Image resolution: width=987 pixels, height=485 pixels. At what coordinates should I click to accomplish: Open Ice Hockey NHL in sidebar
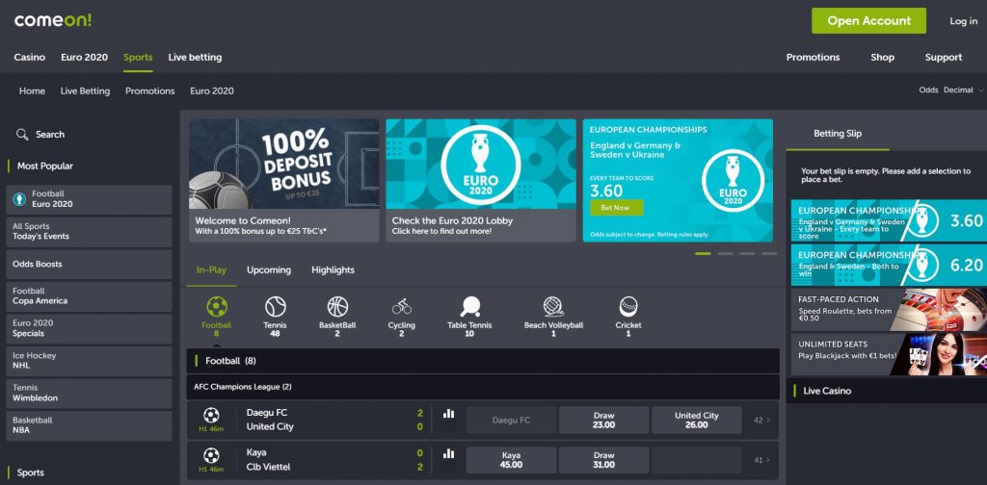89,361
